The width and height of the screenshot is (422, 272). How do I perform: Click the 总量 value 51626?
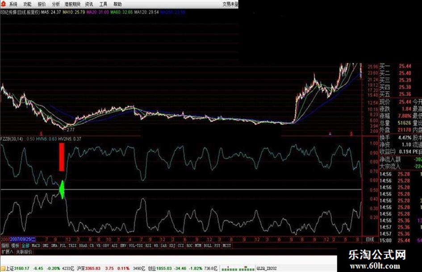405,123
